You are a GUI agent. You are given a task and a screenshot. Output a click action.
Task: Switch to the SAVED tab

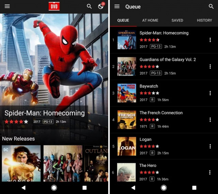pos(177,21)
